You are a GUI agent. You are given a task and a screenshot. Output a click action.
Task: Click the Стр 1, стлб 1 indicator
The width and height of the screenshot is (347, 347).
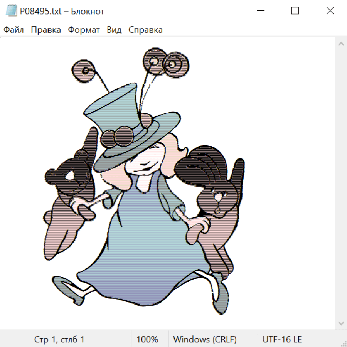59,339
